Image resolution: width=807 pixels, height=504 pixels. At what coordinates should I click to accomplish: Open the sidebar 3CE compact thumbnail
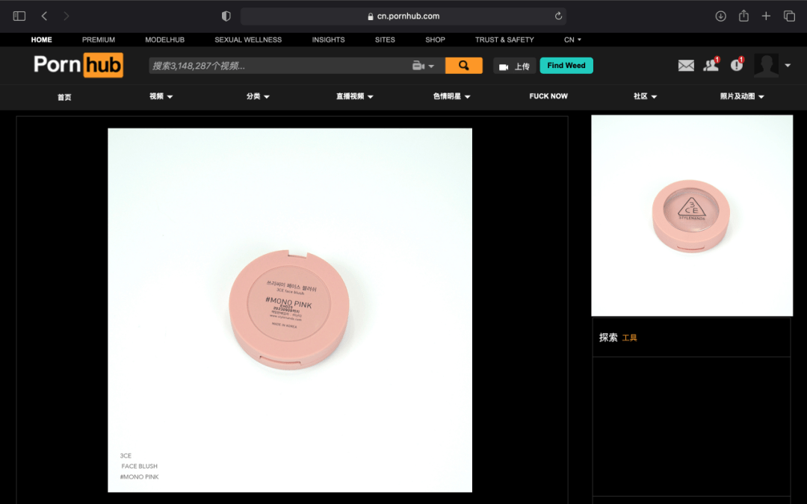[692, 216]
